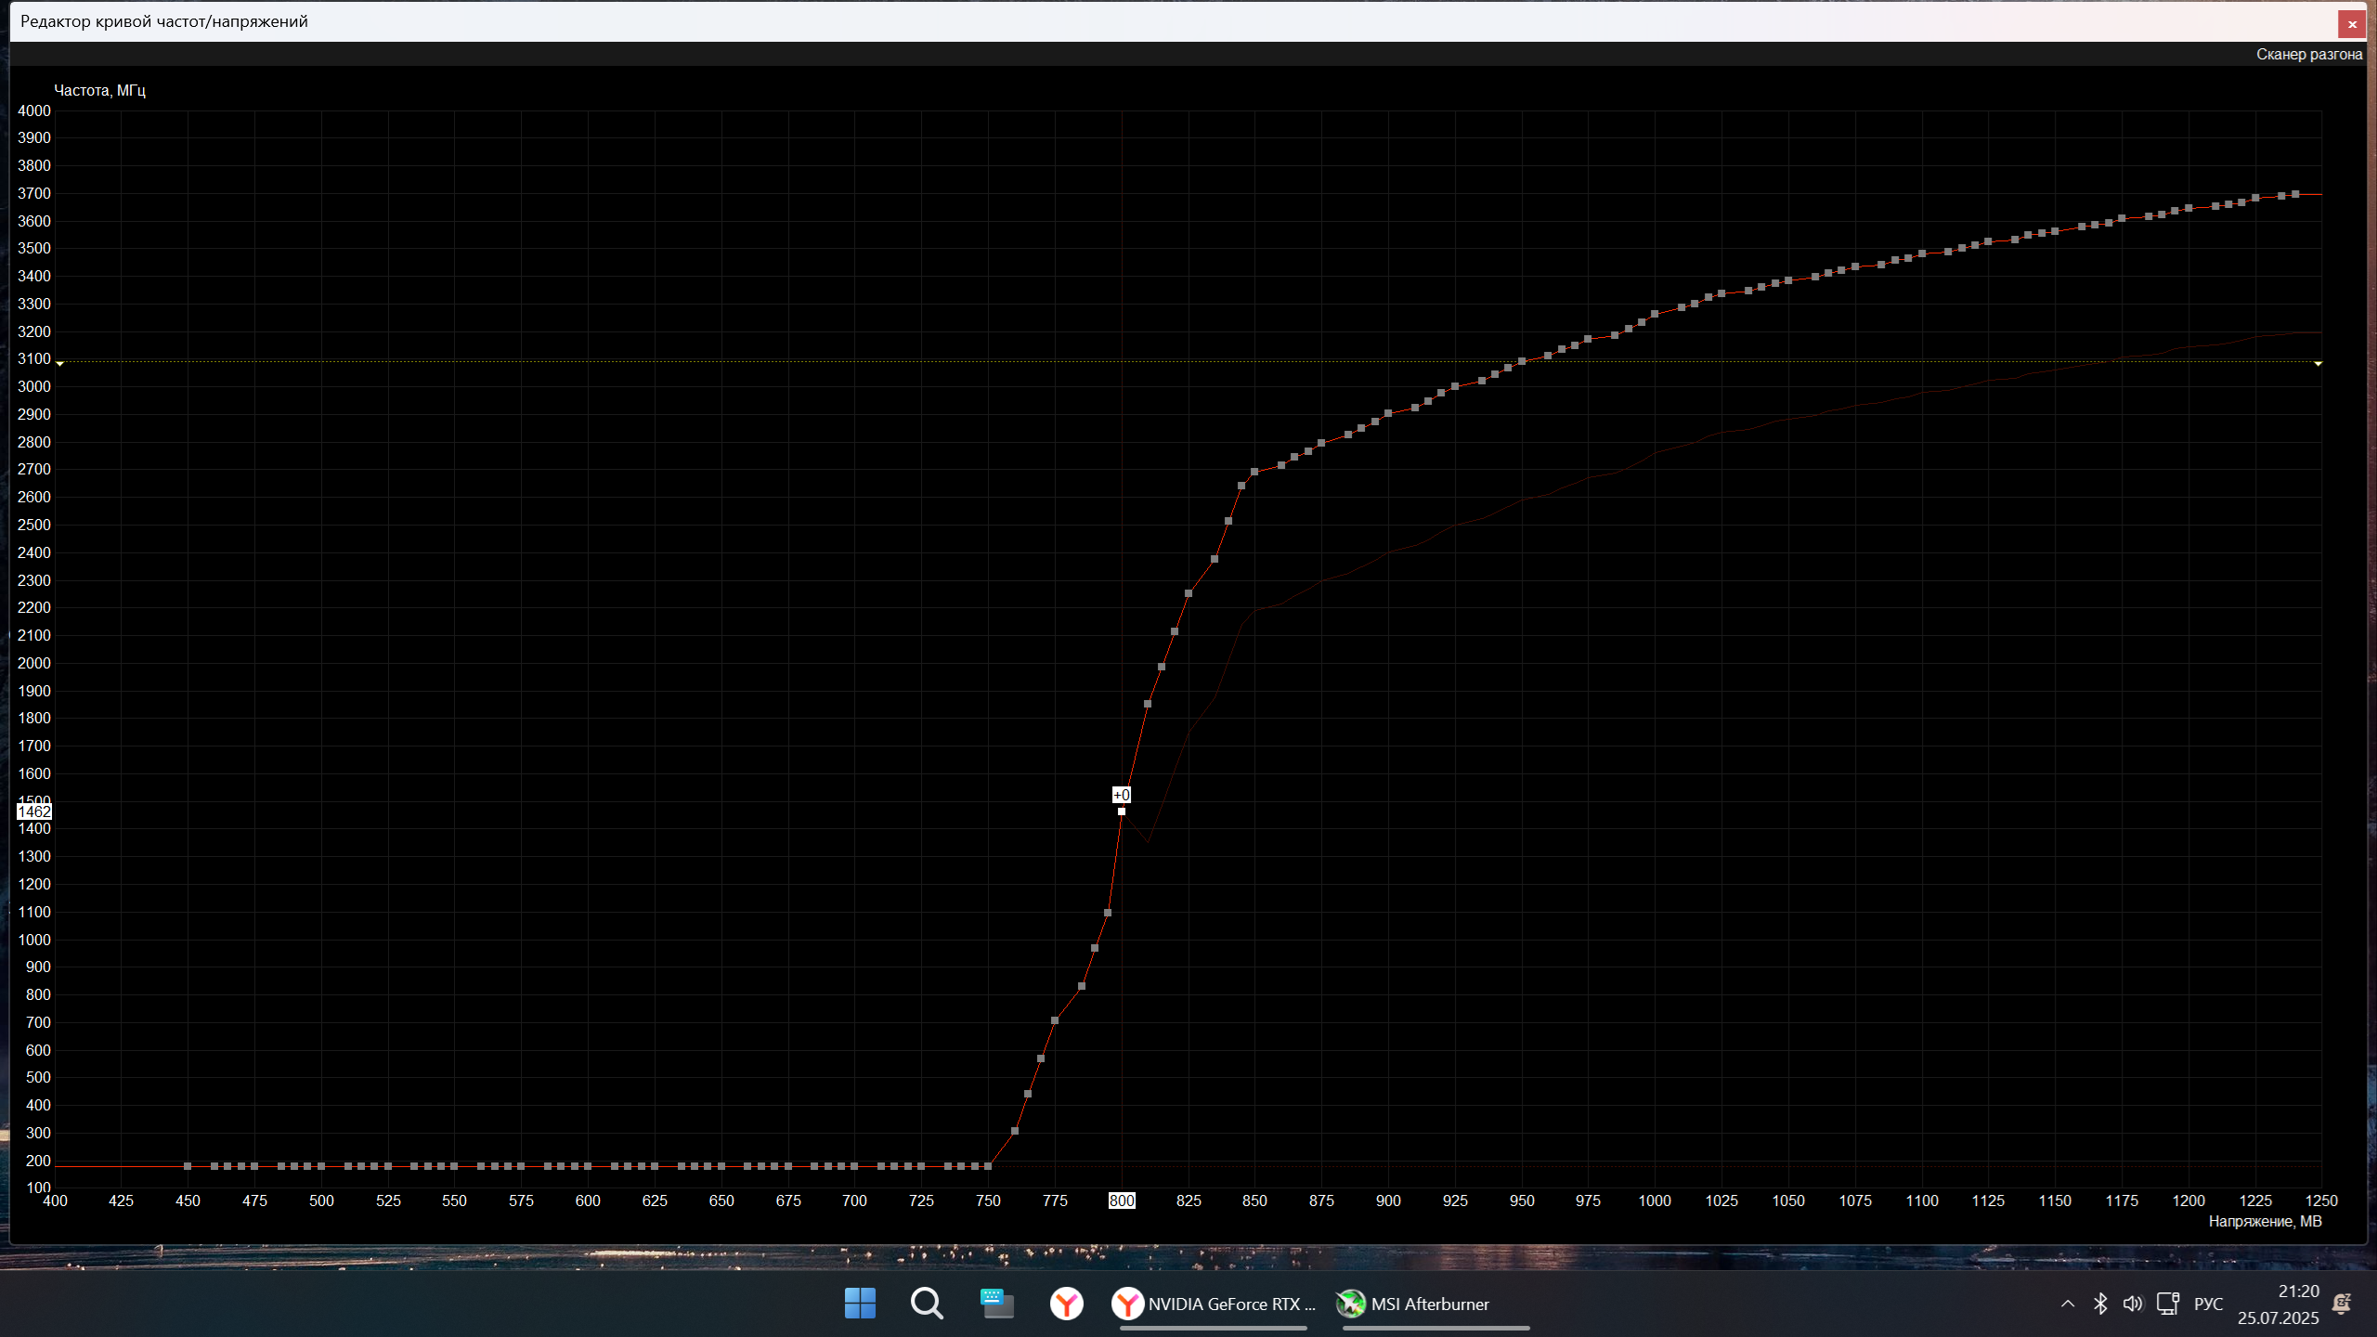Viewport: 2377px width, 1337px height.
Task: Click the highlighted curve point at 800 mV
Action: click(x=1122, y=811)
